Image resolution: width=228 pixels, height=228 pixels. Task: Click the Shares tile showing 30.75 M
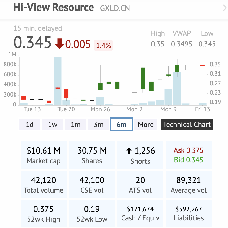point(92,155)
